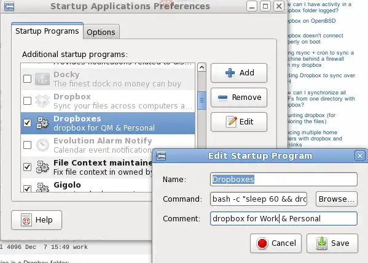Cancel editing the startup program
Image resolution: width=368 pixels, height=263 pixels.
point(276,243)
